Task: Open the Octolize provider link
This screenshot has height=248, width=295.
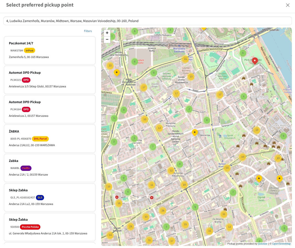Action: (x=262, y=244)
